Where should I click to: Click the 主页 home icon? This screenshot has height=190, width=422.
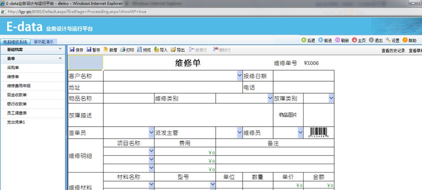(354, 40)
